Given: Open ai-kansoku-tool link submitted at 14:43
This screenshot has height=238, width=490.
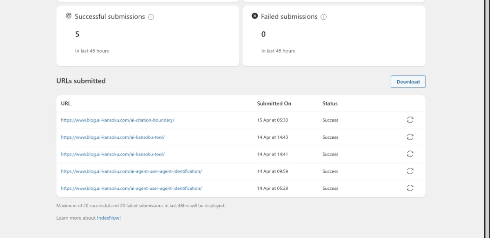Looking at the screenshot, I should pyautogui.click(x=113, y=137).
